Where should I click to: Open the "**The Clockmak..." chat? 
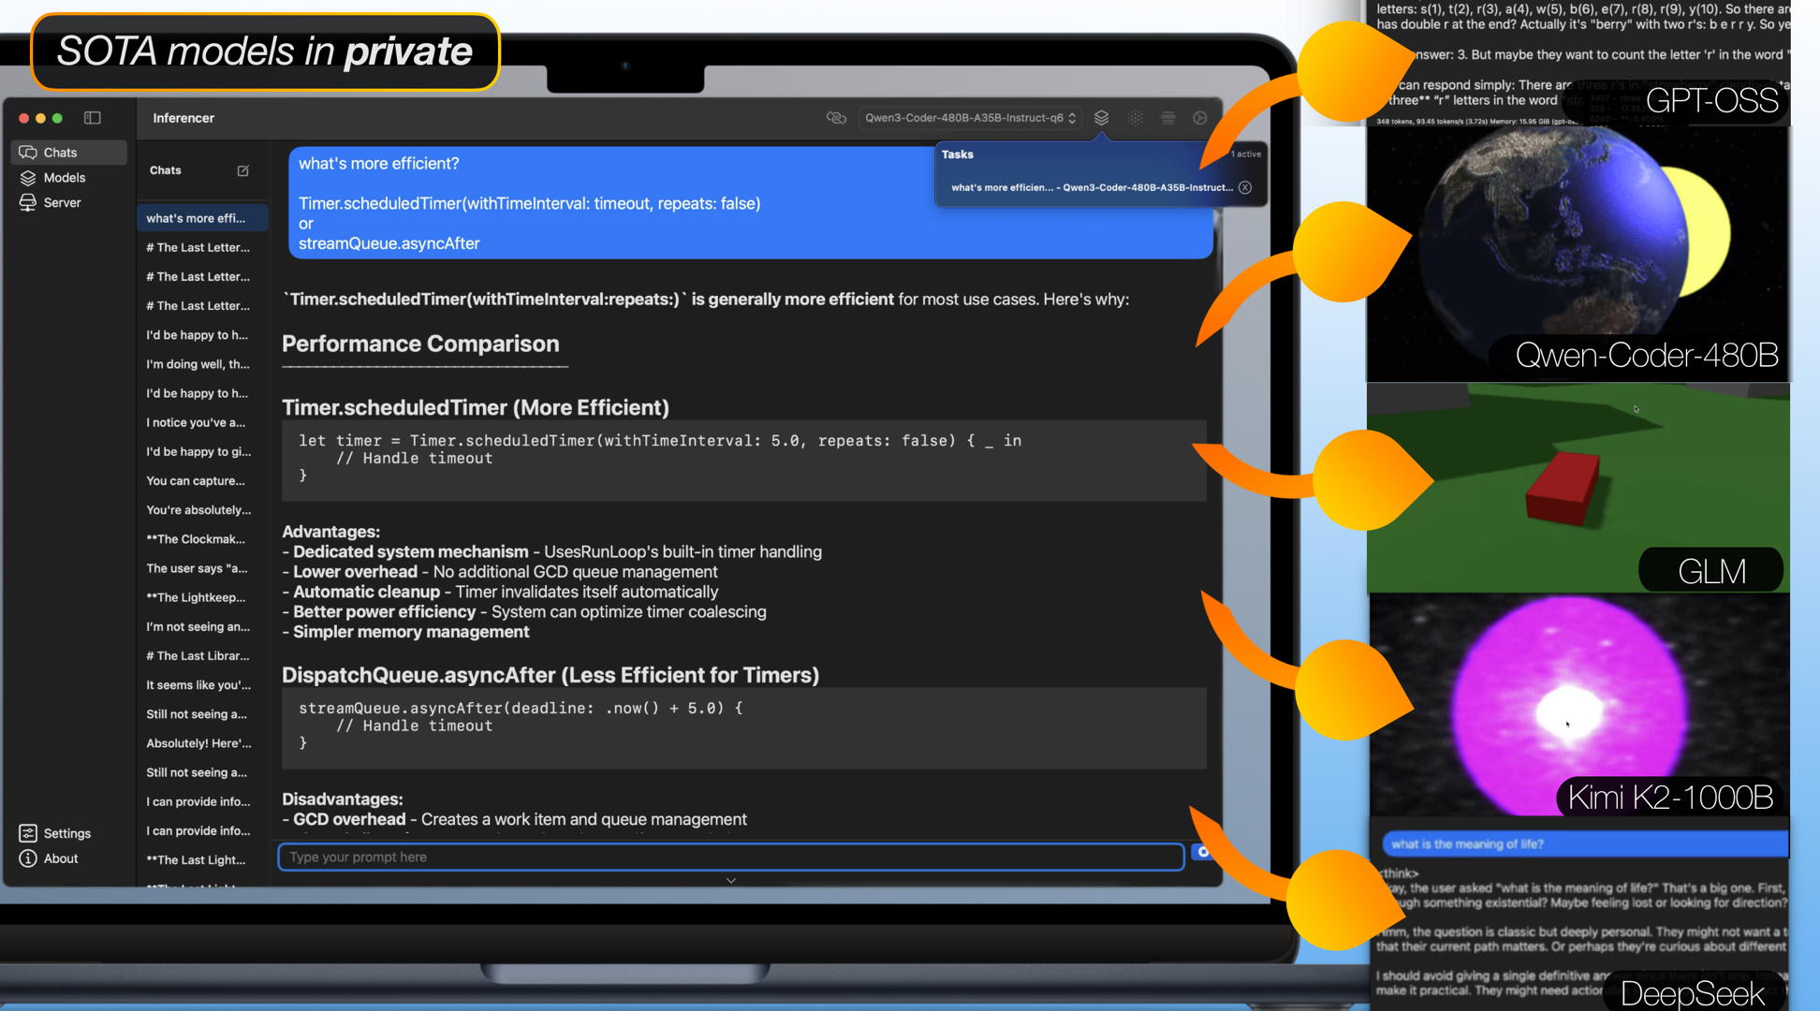[195, 539]
